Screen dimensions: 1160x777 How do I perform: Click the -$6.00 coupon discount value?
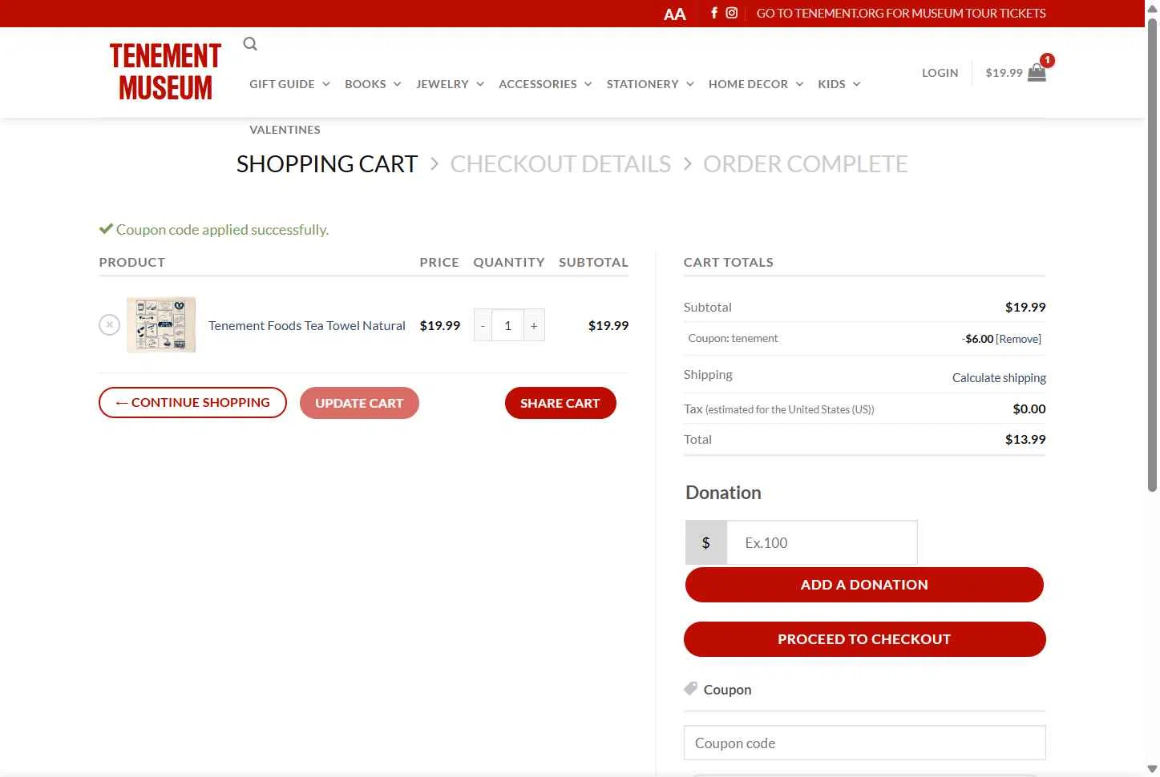point(977,339)
